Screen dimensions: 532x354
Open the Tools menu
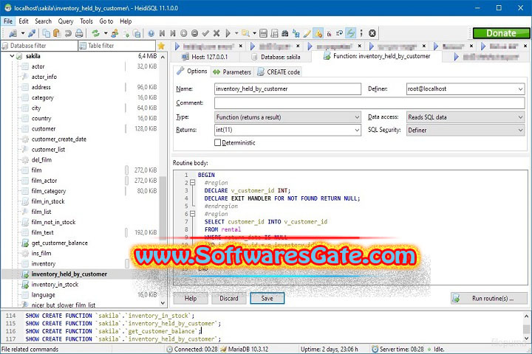click(86, 21)
